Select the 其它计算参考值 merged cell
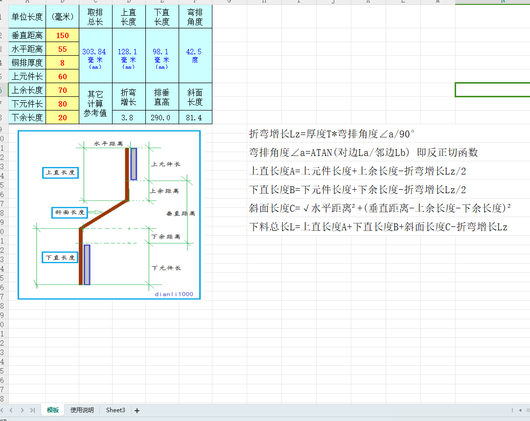The width and height of the screenshot is (530, 421). [95, 104]
